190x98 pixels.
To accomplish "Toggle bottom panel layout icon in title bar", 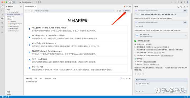I will [181, 2].
